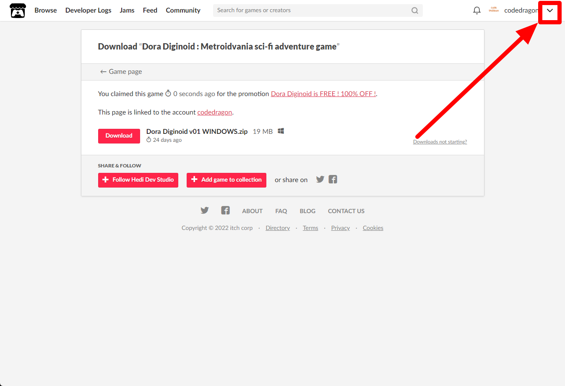The width and height of the screenshot is (565, 386).
Task: Open the Browse menu
Action: 46,10
